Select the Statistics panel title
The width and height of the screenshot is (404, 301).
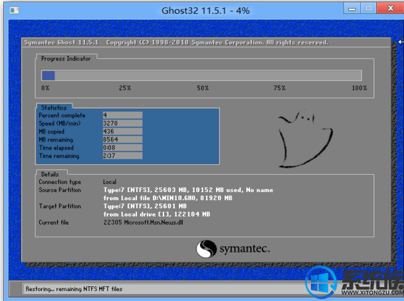pyautogui.click(x=54, y=108)
